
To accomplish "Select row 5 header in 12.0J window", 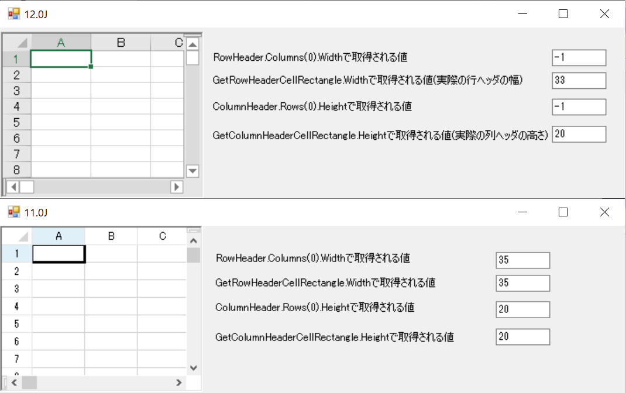I will tap(17, 122).
